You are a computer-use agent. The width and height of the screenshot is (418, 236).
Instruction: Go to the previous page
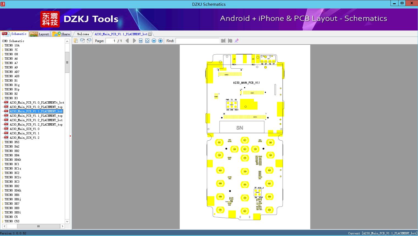pyautogui.click(x=127, y=41)
